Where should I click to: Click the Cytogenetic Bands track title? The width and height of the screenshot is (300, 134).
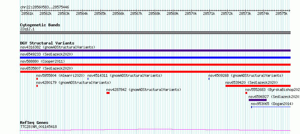tap(40, 25)
